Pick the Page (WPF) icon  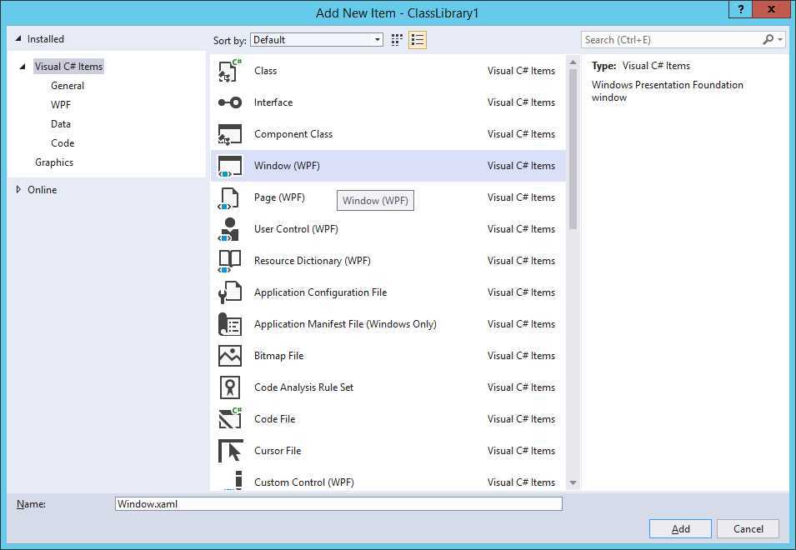pyautogui.click(x=228, y=197)
